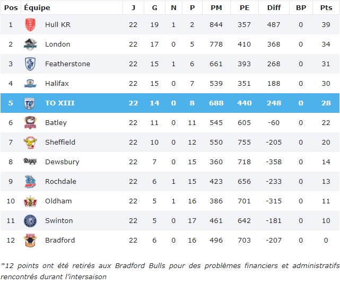Screen dimensions: 340x285
Task: Click the Halifax team logo
Action: coord(30,84)
